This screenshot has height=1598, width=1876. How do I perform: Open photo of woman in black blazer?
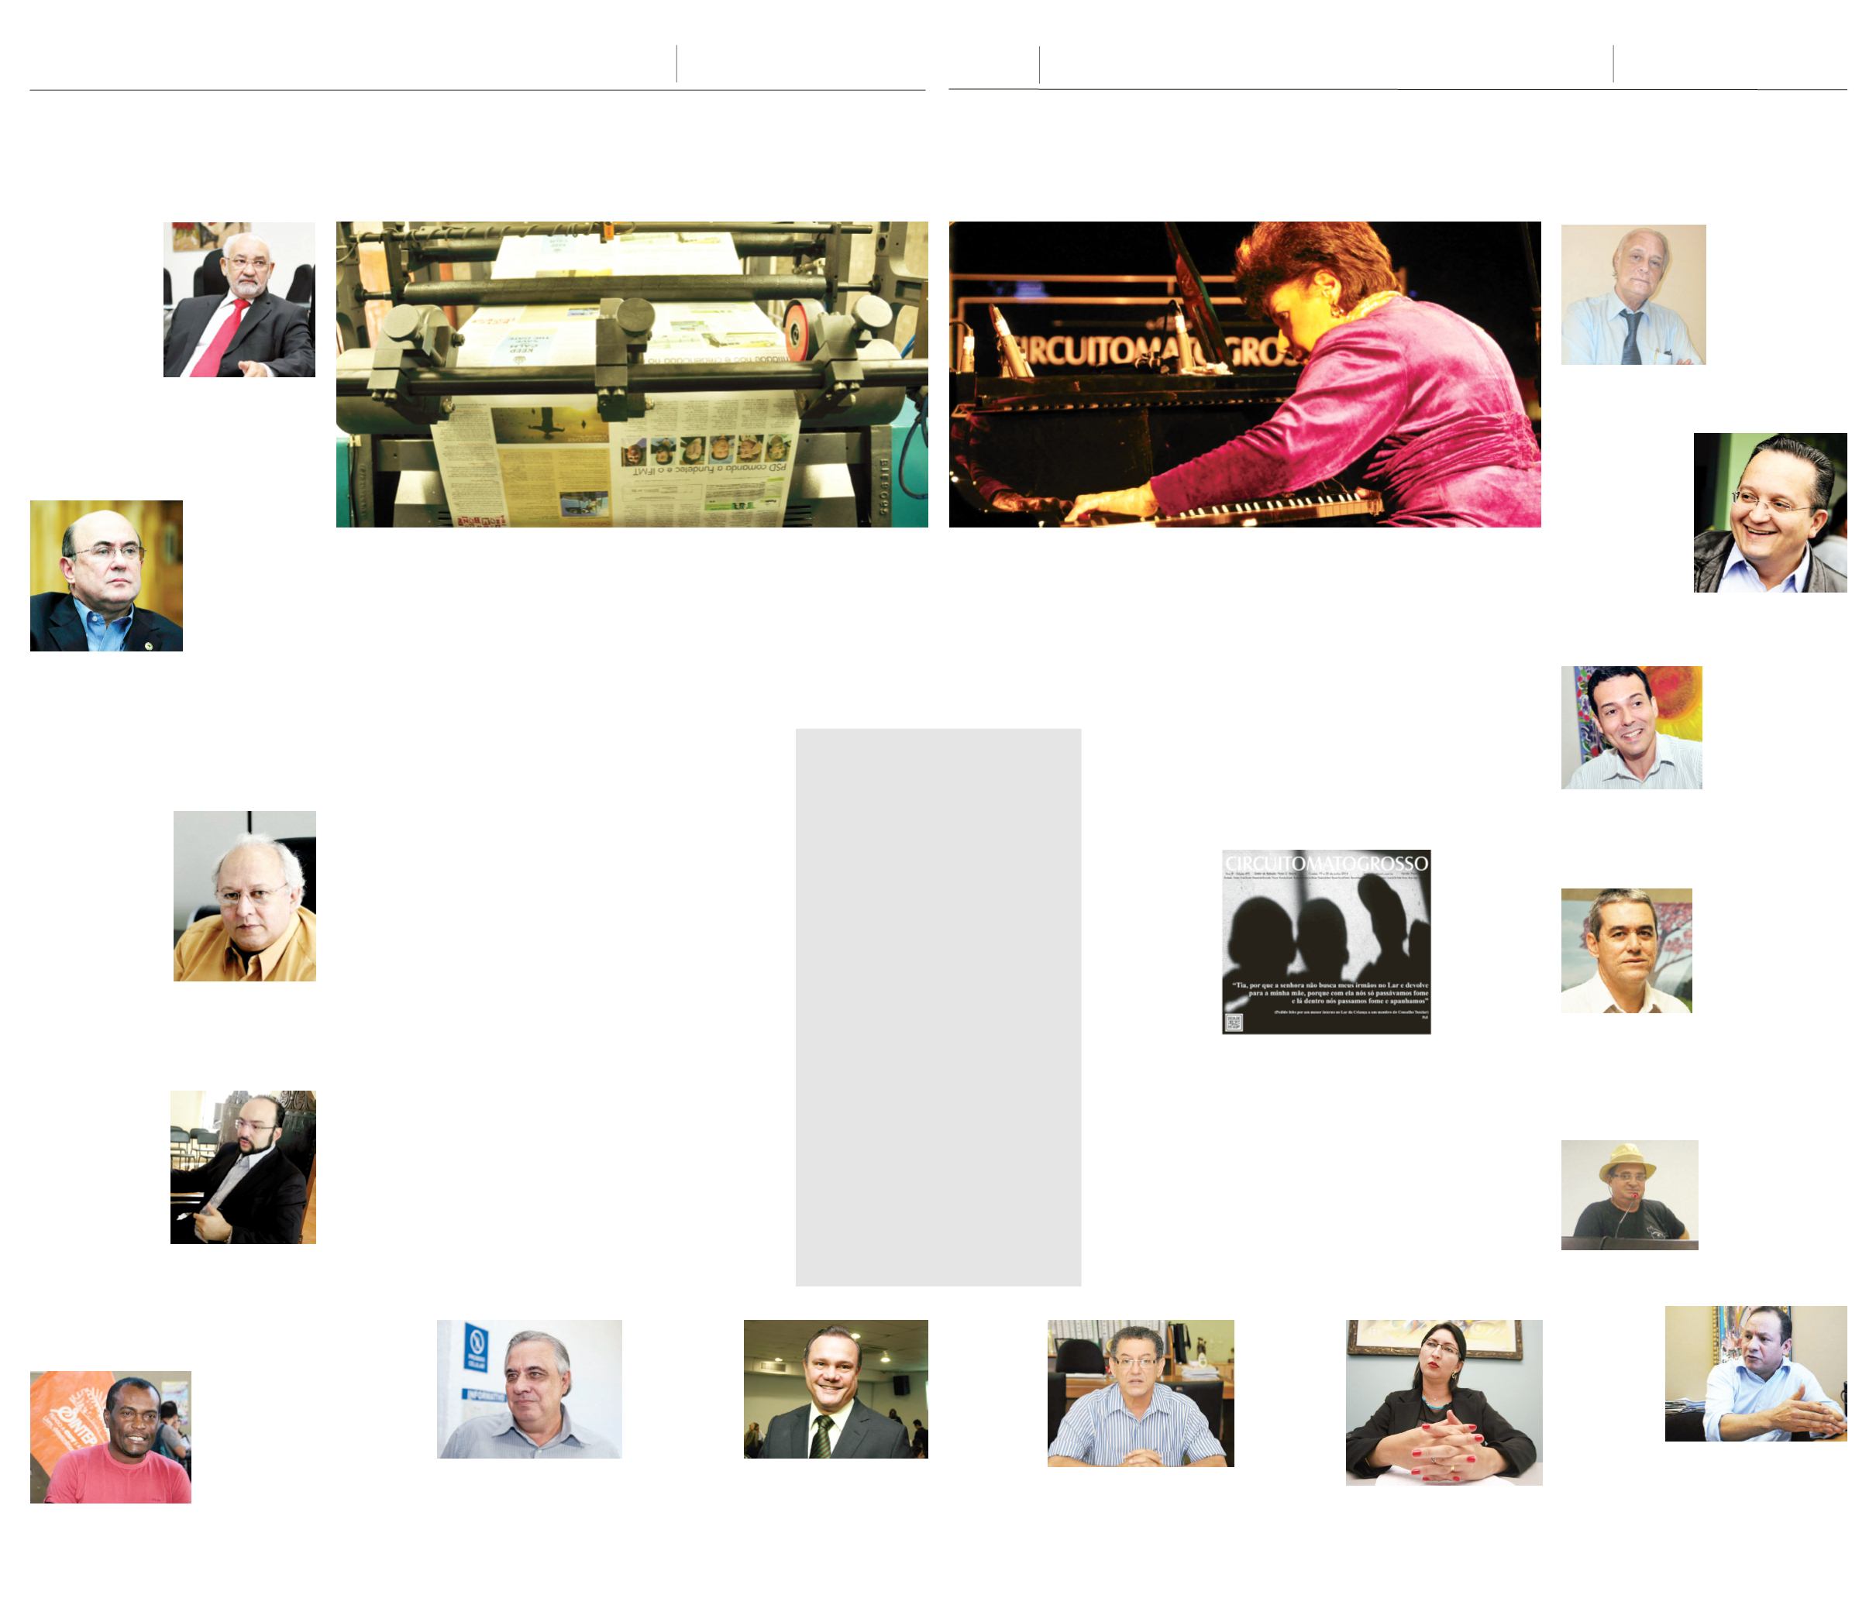pos(1444,1403)
